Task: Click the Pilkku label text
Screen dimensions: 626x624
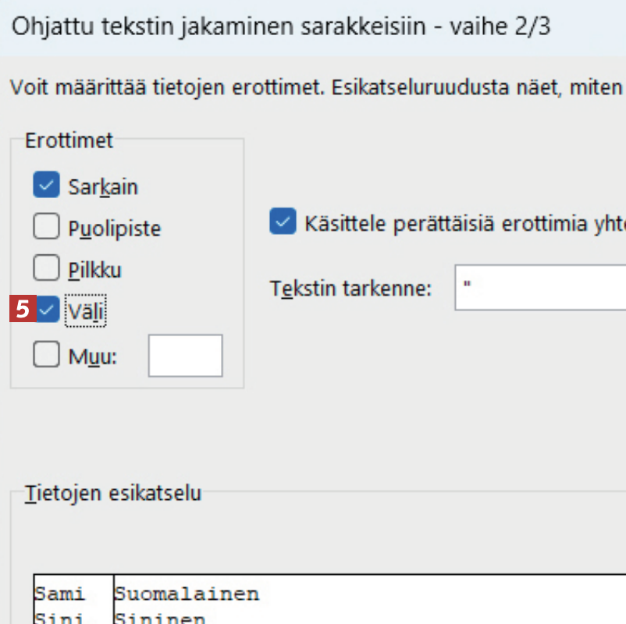Action: tap(95, 270)
